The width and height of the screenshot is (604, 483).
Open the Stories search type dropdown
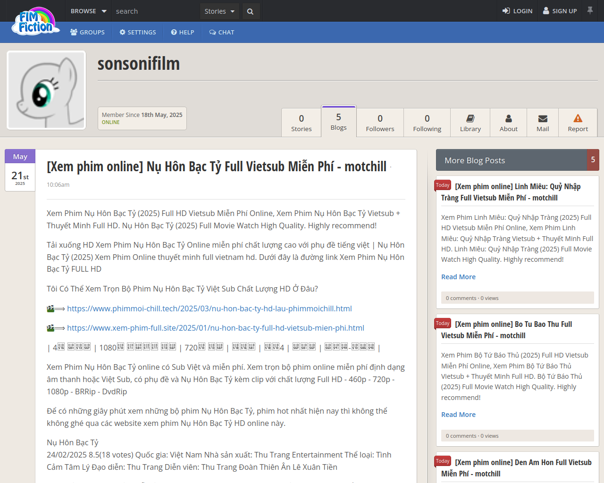219,11
